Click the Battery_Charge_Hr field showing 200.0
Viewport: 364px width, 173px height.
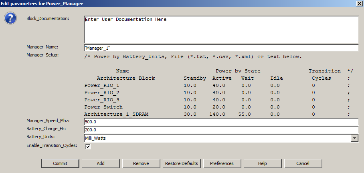coord(221,130)
